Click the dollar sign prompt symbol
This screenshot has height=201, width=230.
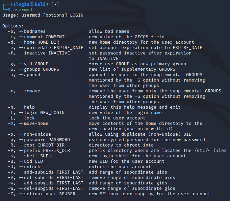9,10
